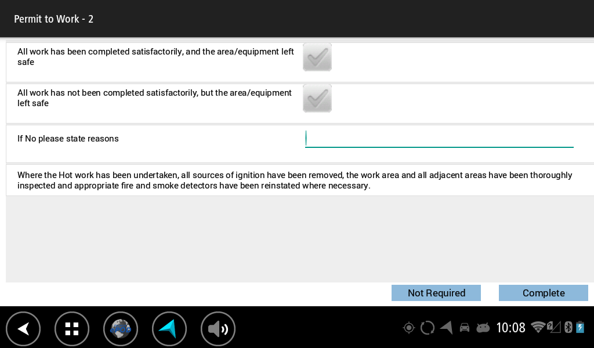Viewport: 594px width, 348px height.
Task: Tap the Complete button
Action: [543, 293]
